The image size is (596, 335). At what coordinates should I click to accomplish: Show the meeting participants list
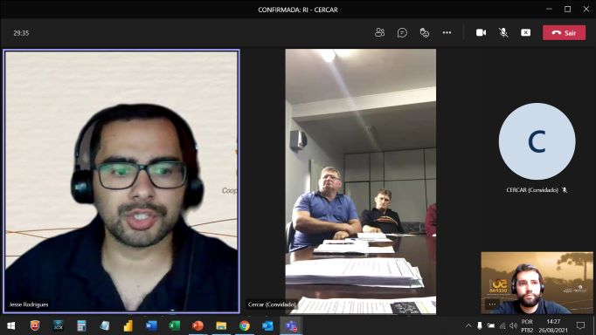379,32
